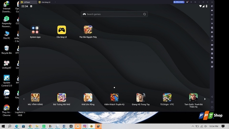This screenshot has width=229, height=129.
Task: Open Microsoft Edge from taskbar
Action: coord(17,126)
